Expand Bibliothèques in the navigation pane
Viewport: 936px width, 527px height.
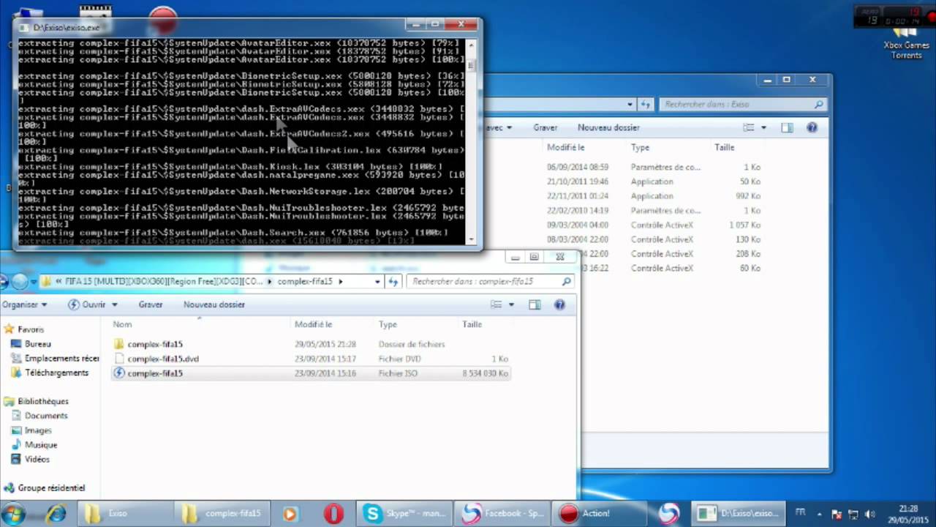pyautogui.click(x=42, y=401)
